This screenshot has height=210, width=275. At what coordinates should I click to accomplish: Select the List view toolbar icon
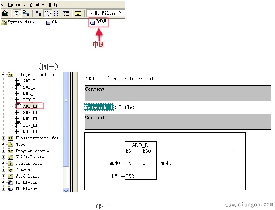tap(57, 13)
